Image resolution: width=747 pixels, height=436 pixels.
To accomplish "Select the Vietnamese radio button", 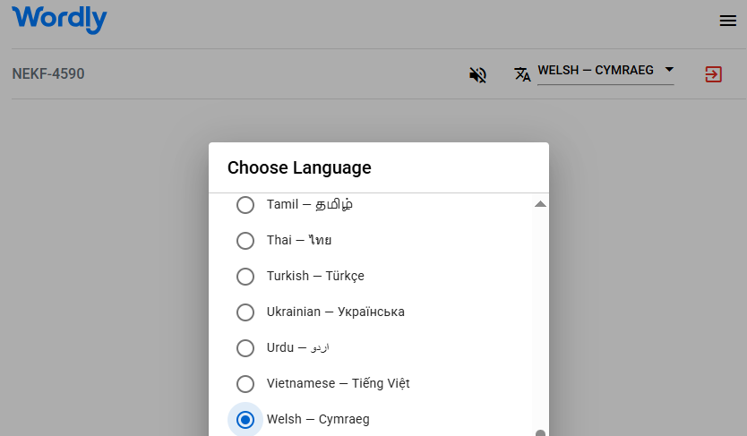I will coord(245,384).
